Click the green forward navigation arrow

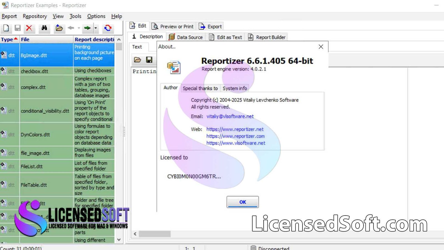pos(87,28)
